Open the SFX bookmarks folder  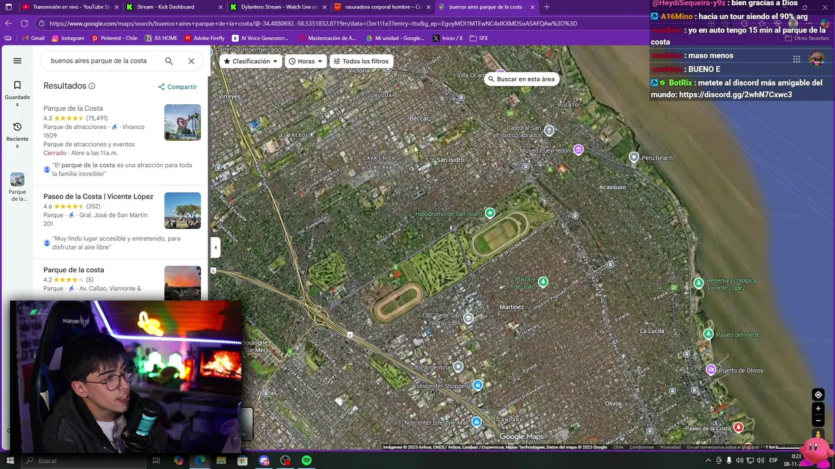point(479,38)
